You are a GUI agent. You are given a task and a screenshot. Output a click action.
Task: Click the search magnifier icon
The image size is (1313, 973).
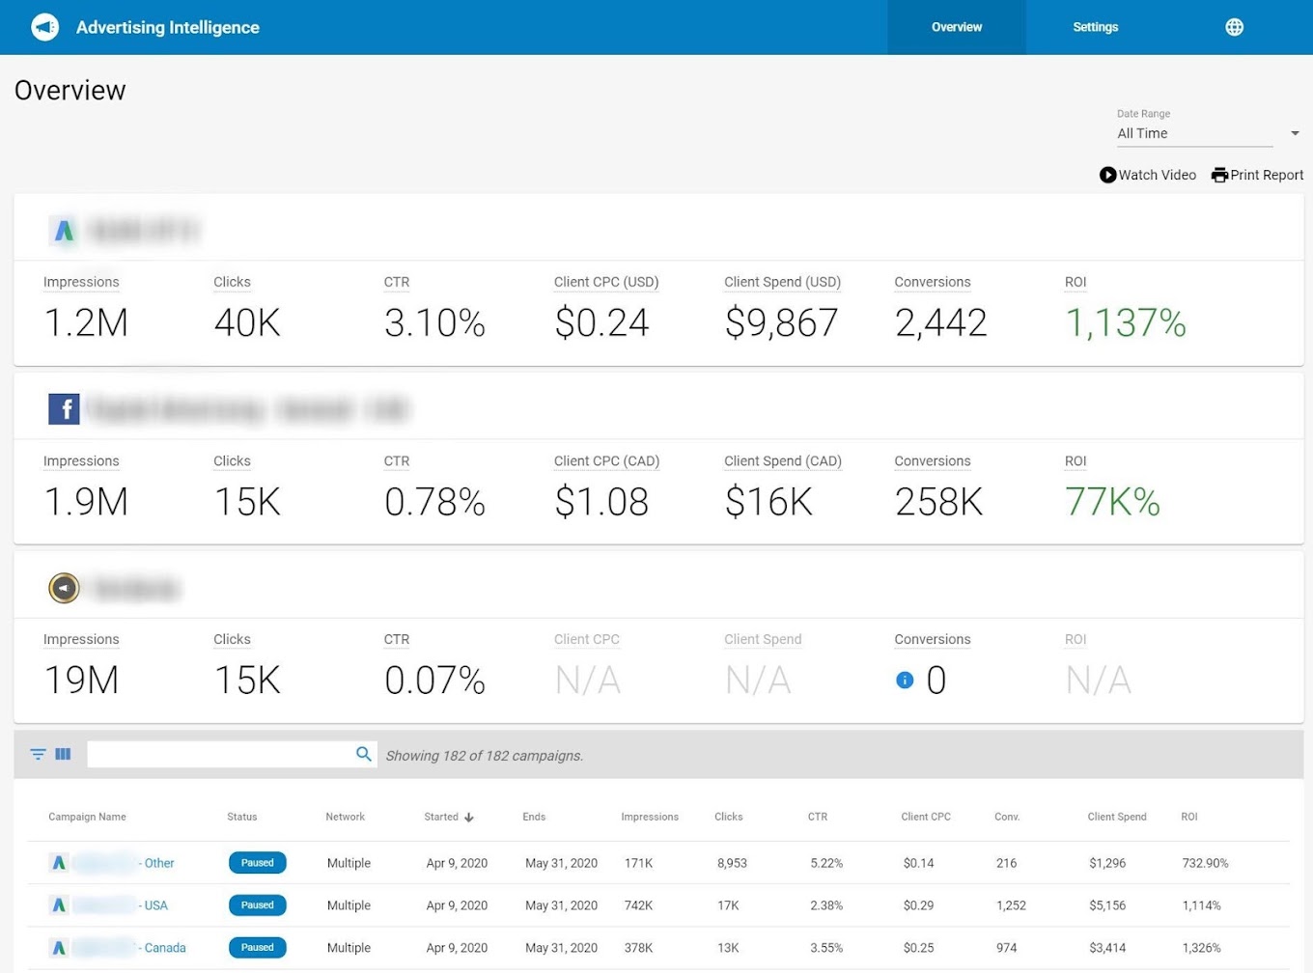coord(364,754)
